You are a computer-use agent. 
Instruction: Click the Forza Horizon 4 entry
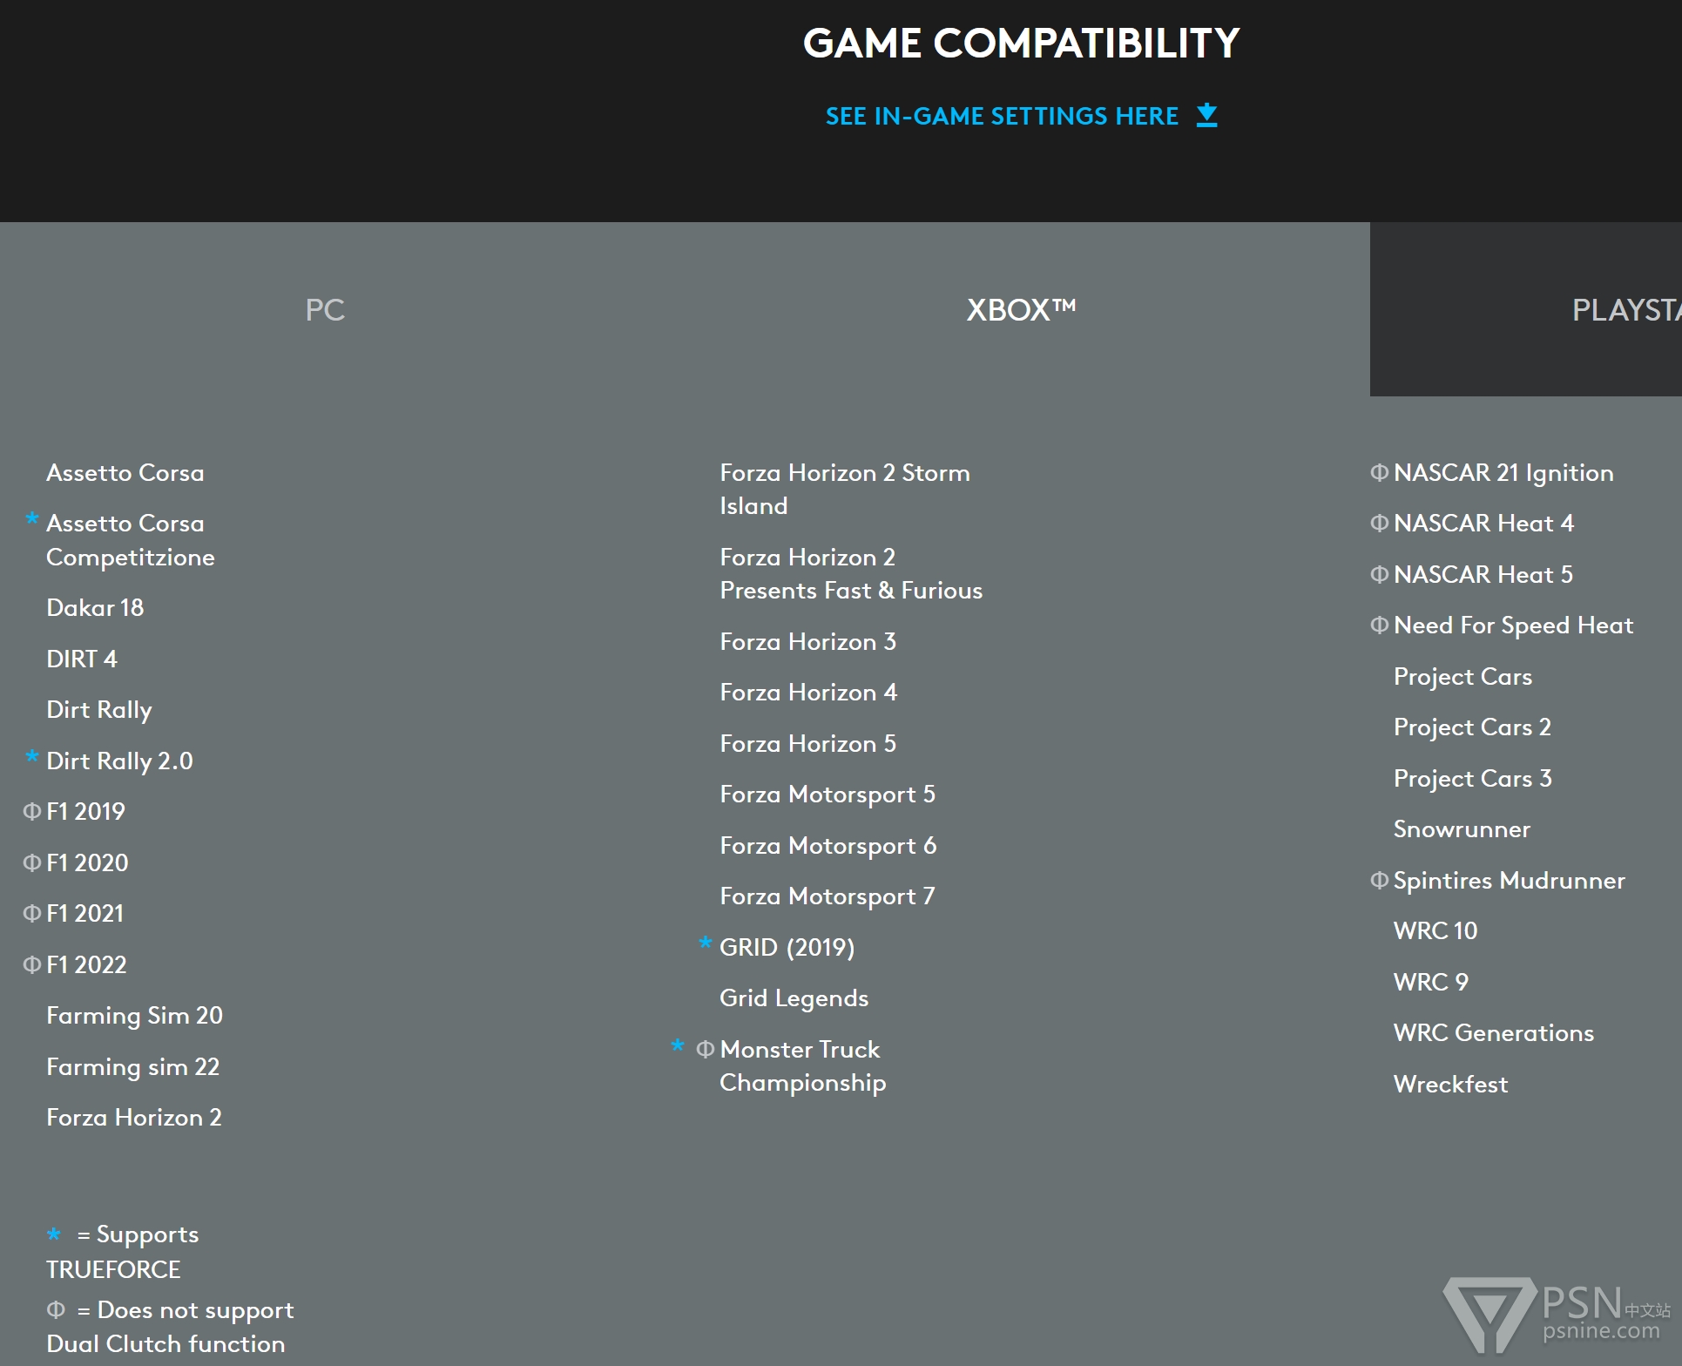pos(808,693)
